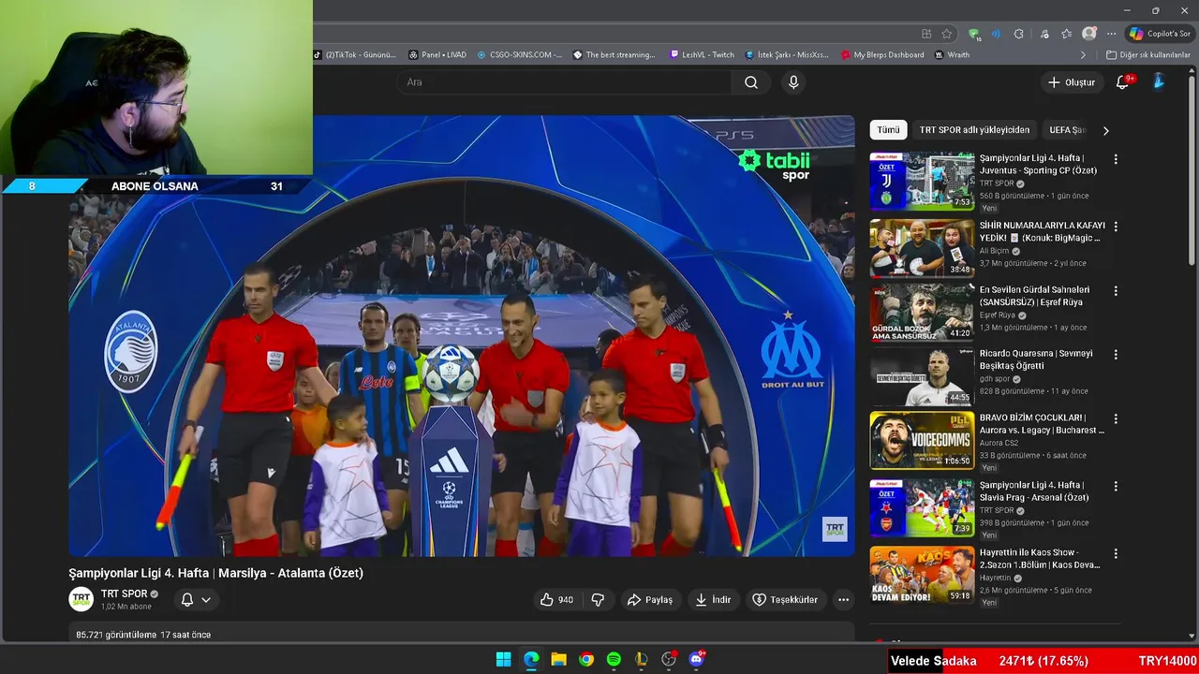Image resolution: width=1199 pixels, height=674 pixels.
Task: Open Diğer sık kullanılanlar folder
Action: point(1147,55)
